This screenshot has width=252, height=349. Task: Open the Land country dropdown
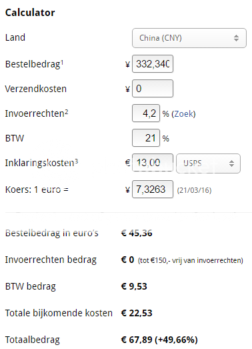189,38
